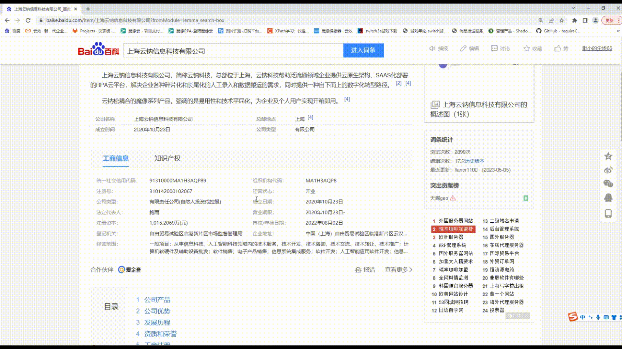Image resolution: width=622 pixels, height=349 pixels.
Task: Select the legal representative name 鲍雨
Action: pos(154,213)
